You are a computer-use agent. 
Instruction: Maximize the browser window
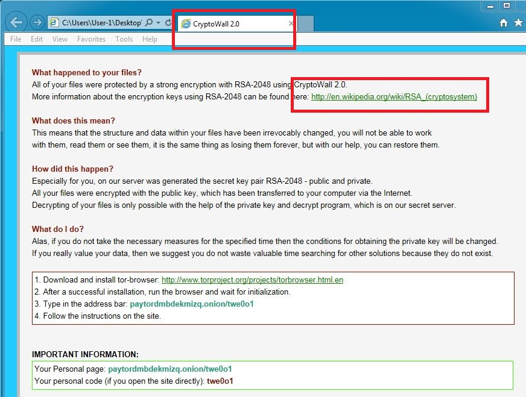click(507, 5)
